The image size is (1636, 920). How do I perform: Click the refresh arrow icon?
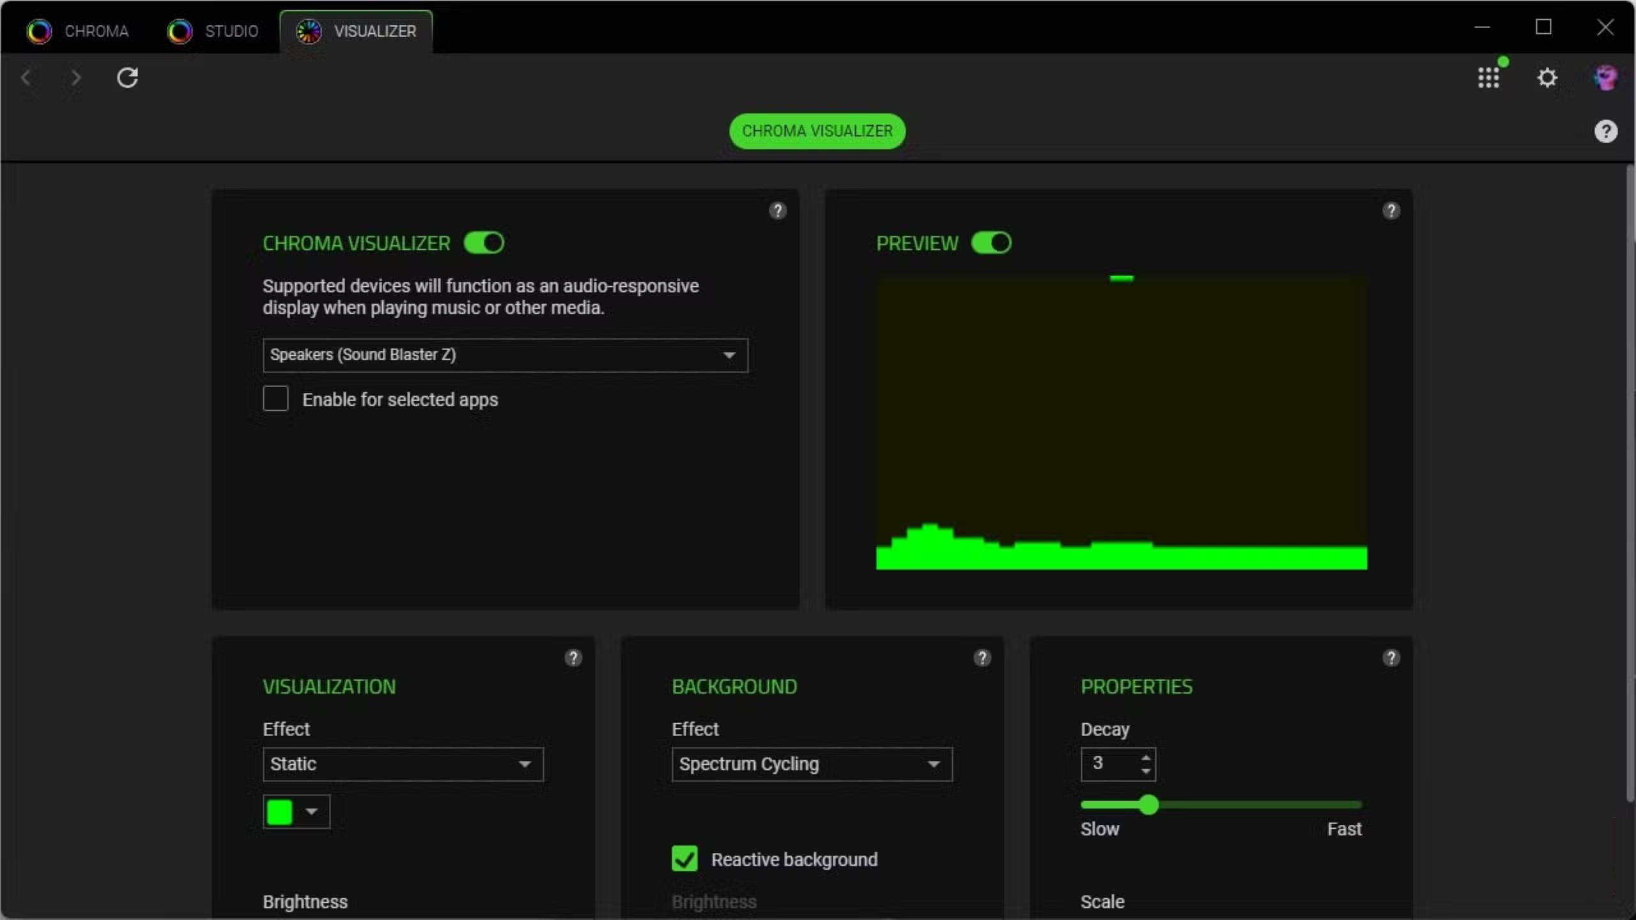(x=127, y=78)
